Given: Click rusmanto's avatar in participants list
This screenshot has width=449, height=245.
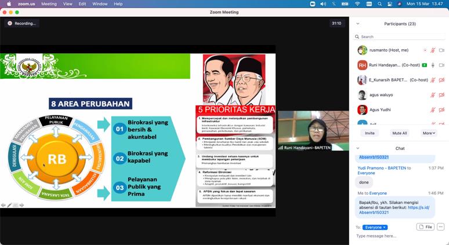Looking at the screenshot, I should point(362,50).
